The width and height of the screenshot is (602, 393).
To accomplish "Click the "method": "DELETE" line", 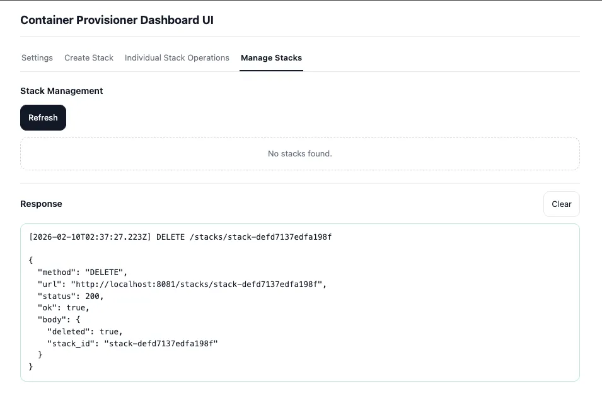I will [x=83, y=272].
